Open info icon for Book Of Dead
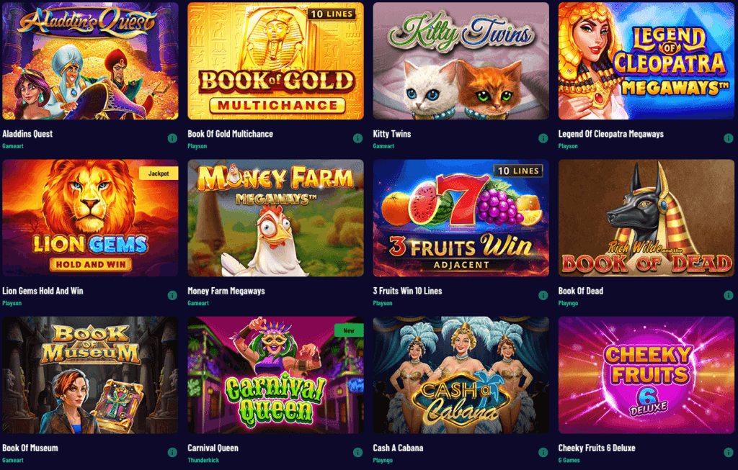This screenshot has width=738, height=470. coord(728,295)
